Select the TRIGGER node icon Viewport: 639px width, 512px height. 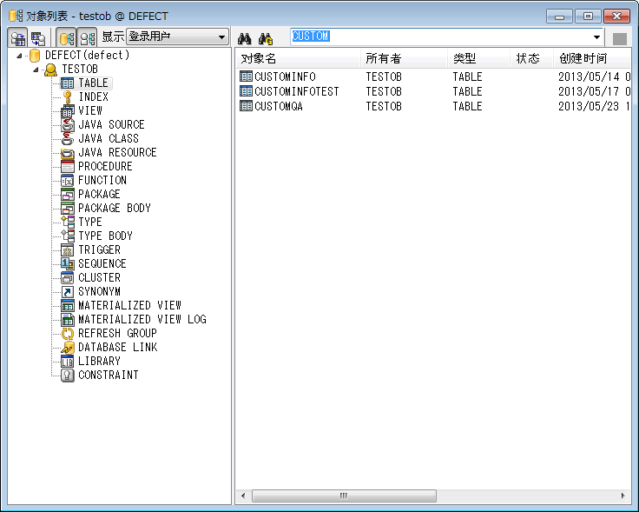pos(67,250)
